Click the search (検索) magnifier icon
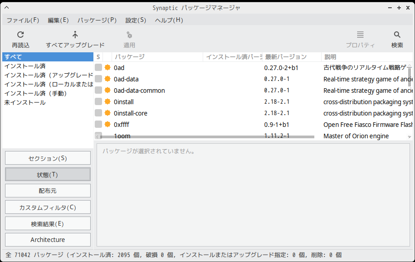The width and height of the screenshot is (415, 262). (x=397, y=35)
